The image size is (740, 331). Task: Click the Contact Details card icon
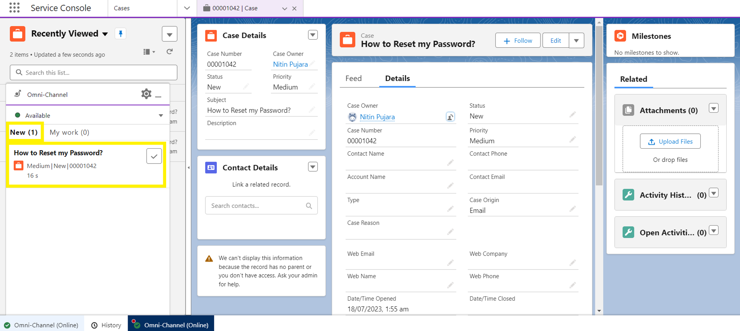point(211,168)
